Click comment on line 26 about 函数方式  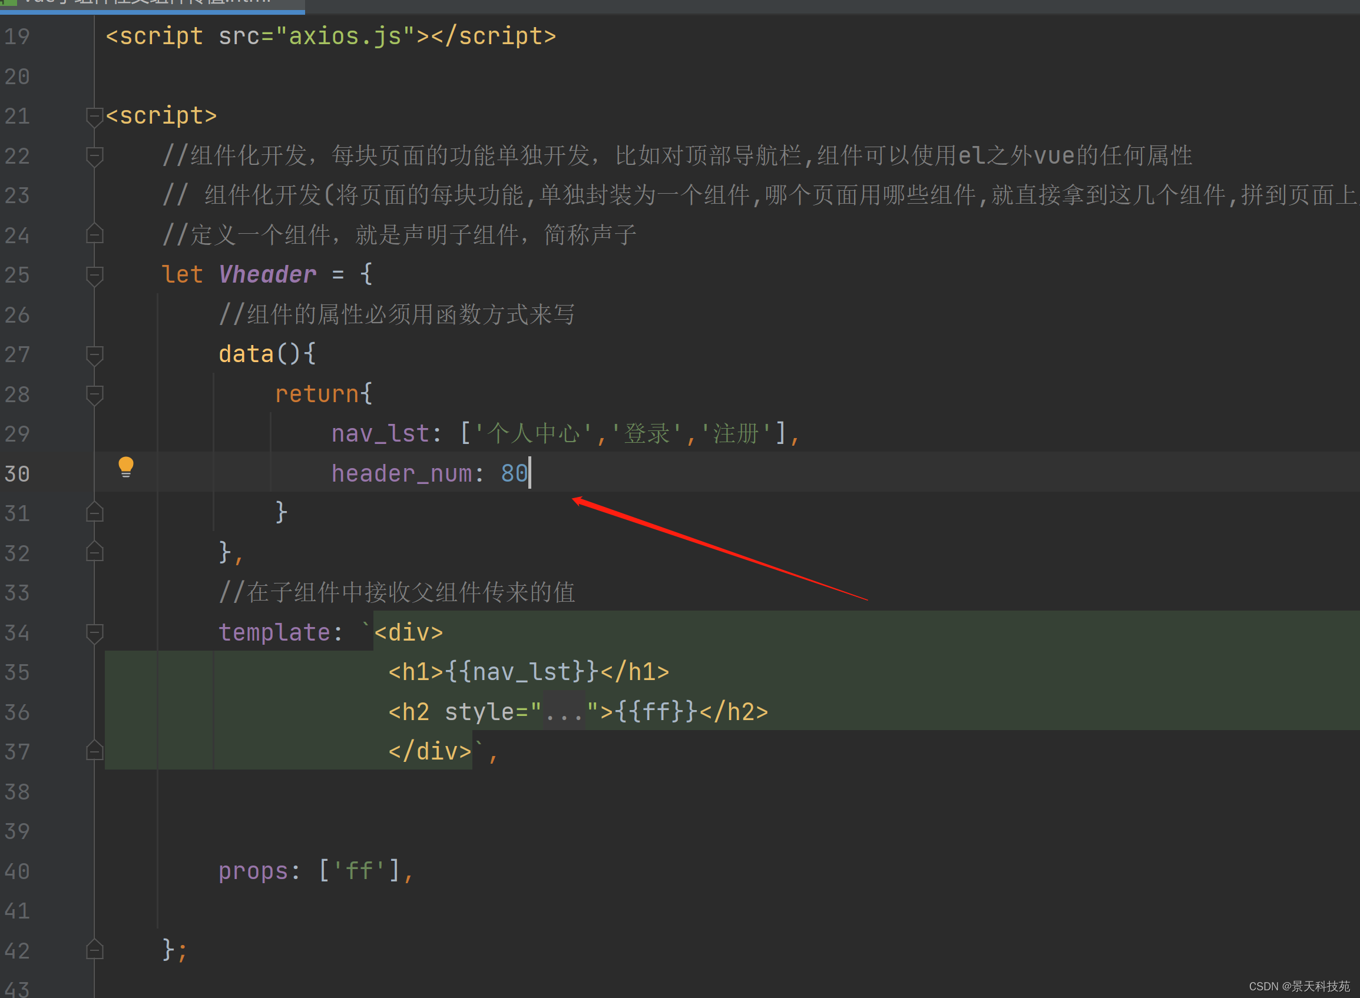(x=397, y=315)
